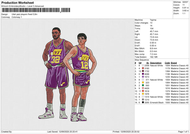This screenshot has height=134, width=190.
Task: Click the pink swatch beside 4429 stitches
Action: point(143,88)
